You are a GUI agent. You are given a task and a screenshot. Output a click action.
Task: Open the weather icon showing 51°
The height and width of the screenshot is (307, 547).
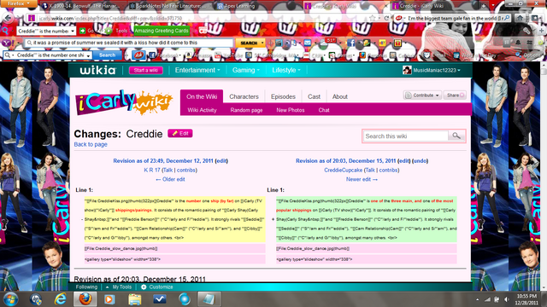click(x=327, y=43)
